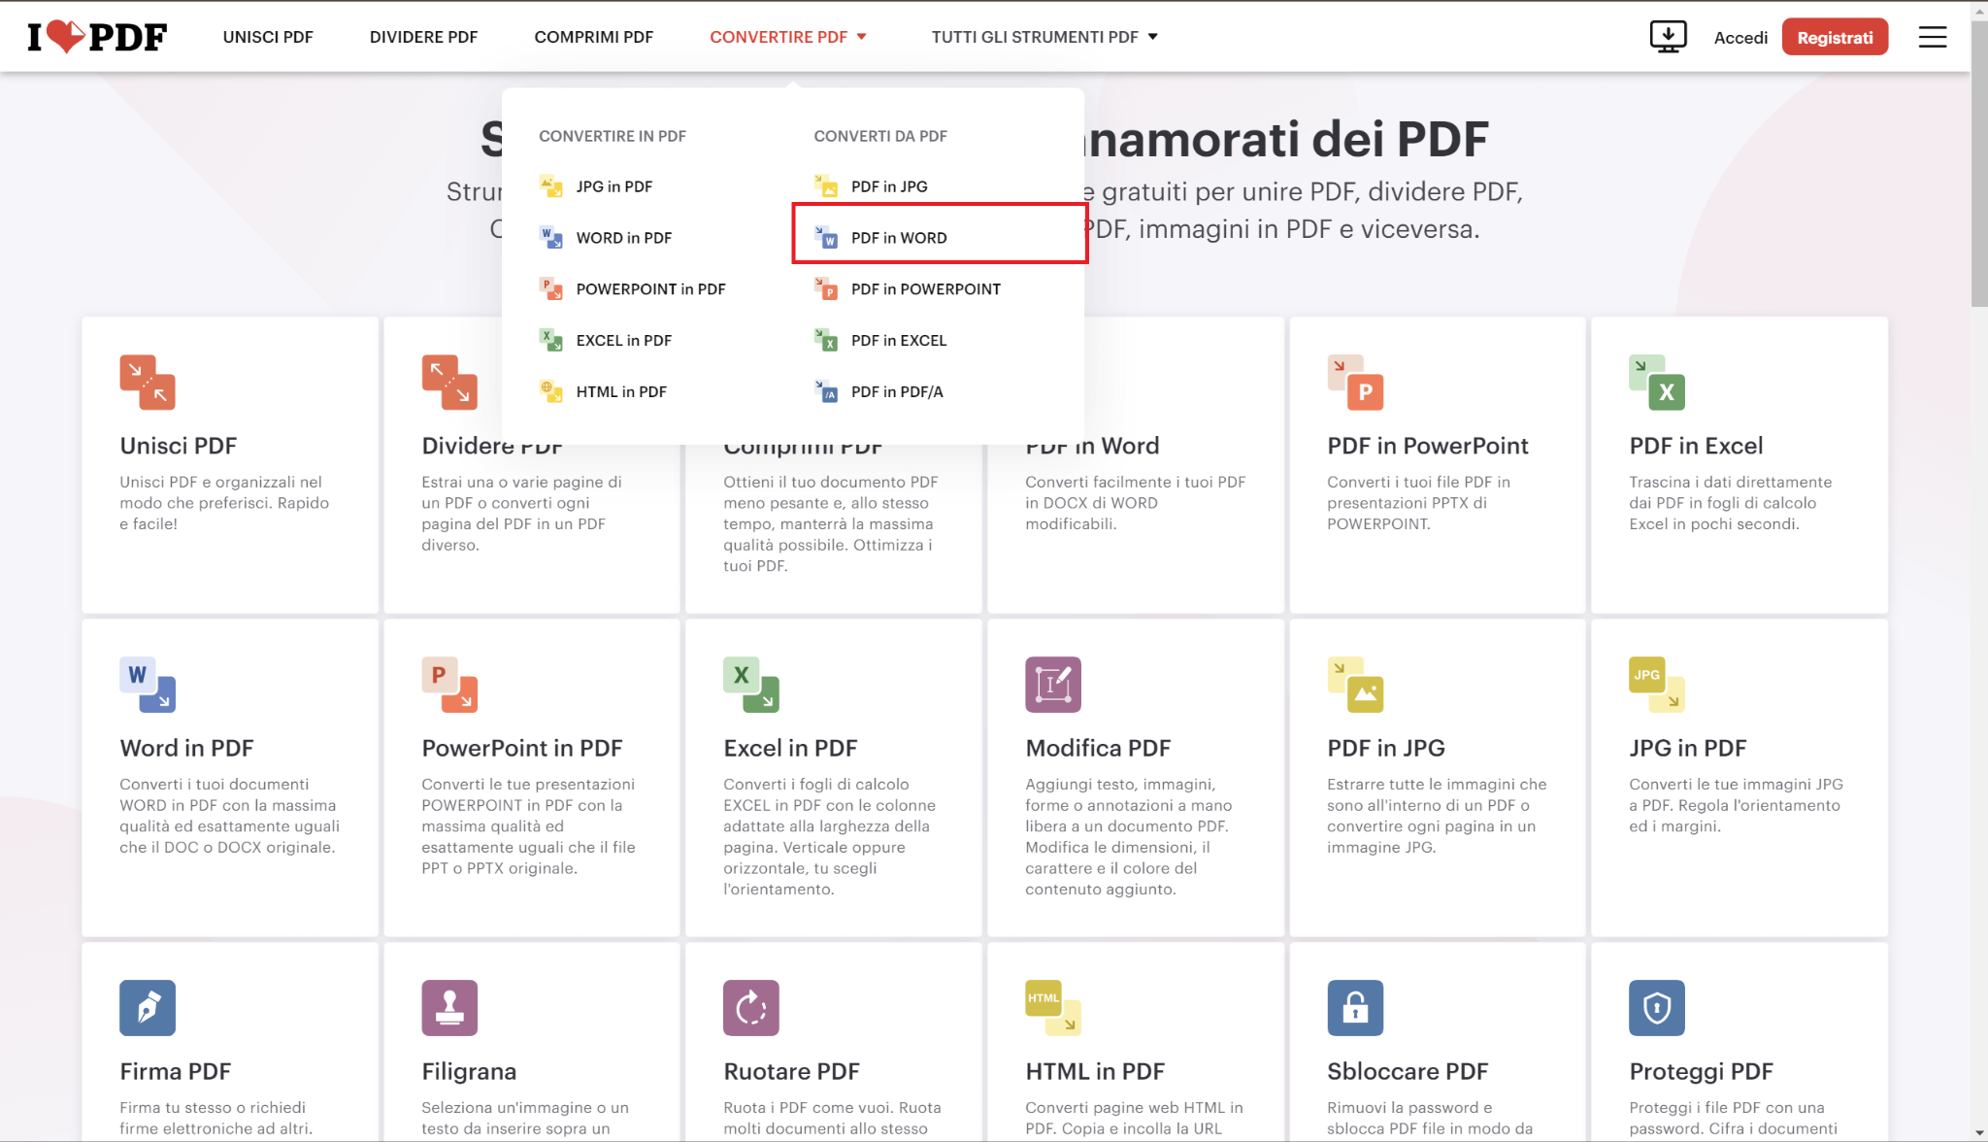This screenshot has width=1988, height=1142.
Task: Select JPG in PDF menu entry
Action: pos(613,186)
